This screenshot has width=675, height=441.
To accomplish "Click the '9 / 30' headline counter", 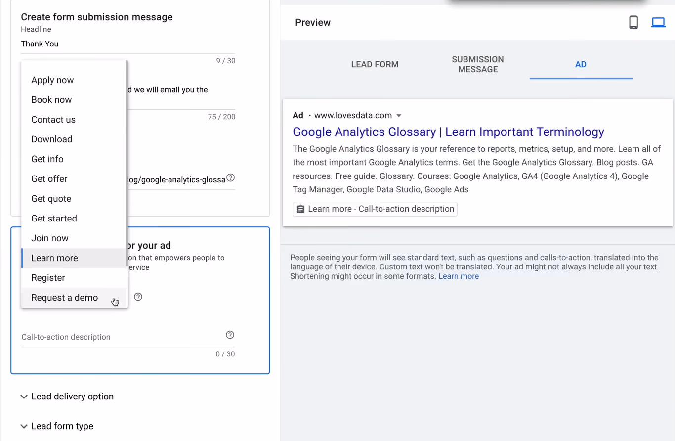I will pos(225,61).
